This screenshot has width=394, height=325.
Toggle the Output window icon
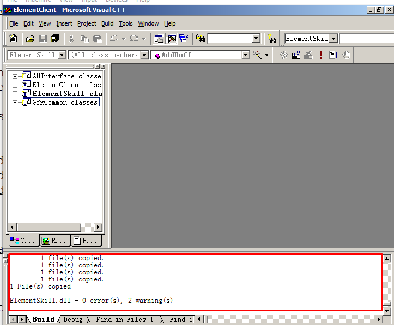[x=172, y=39]
